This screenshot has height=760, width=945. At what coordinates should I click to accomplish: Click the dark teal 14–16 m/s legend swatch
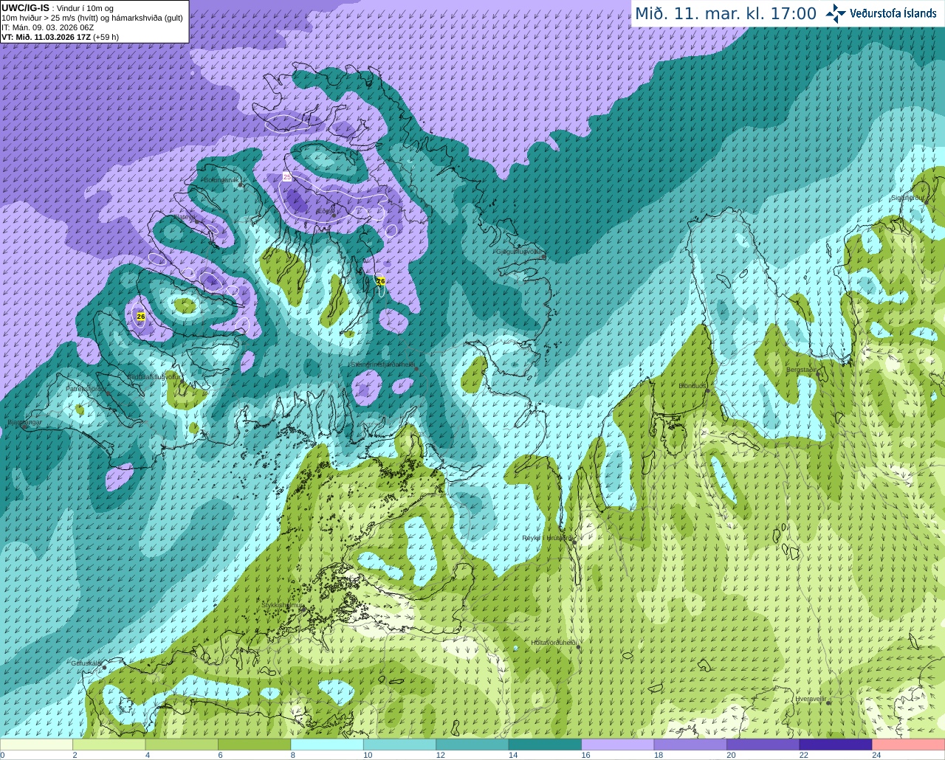(x=545, y=744)
